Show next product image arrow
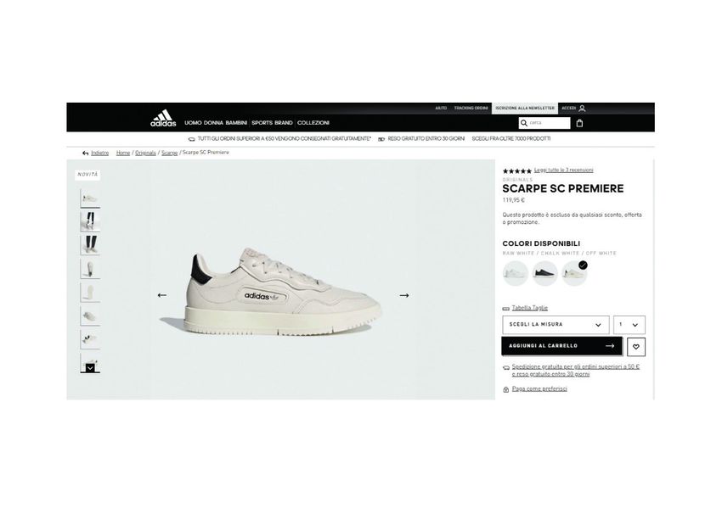This screenshot has height=514, width=722. coord(403,295)
